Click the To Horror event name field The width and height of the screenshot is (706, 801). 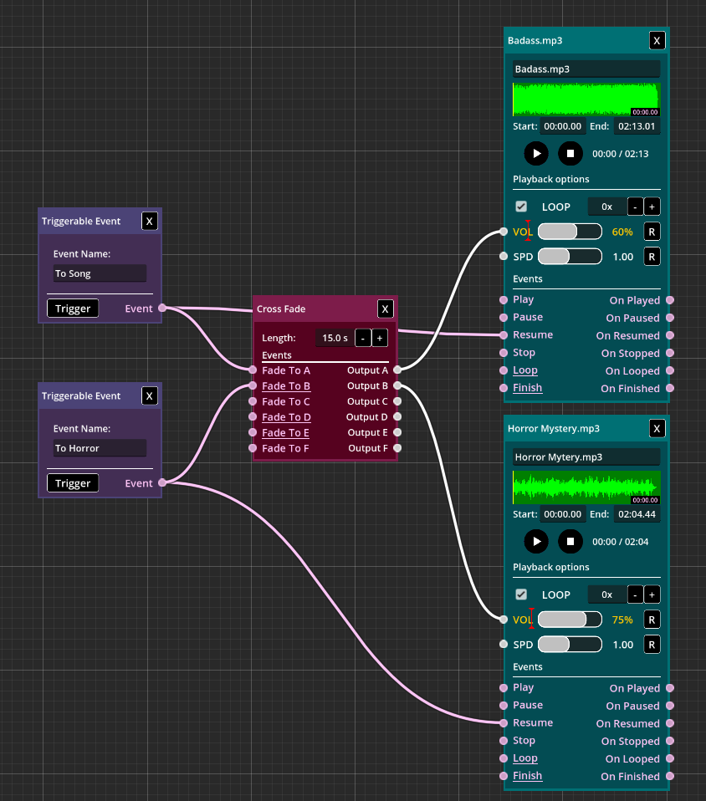(100, 448)
